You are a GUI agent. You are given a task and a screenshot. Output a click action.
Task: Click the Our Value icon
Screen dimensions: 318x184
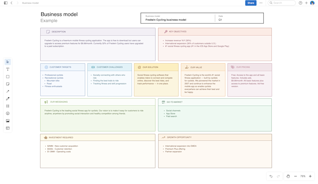pos(187,67)
